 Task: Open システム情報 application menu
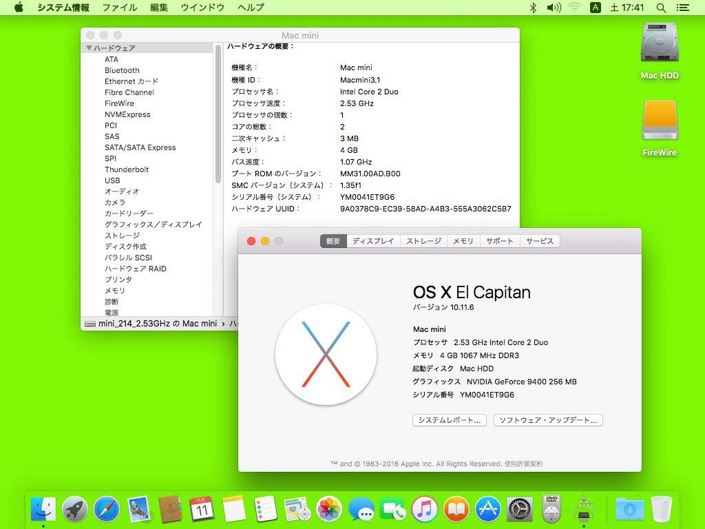coord(63,8)
